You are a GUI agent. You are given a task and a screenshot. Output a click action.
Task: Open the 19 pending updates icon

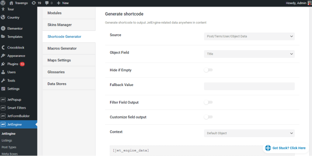(34, 3)
